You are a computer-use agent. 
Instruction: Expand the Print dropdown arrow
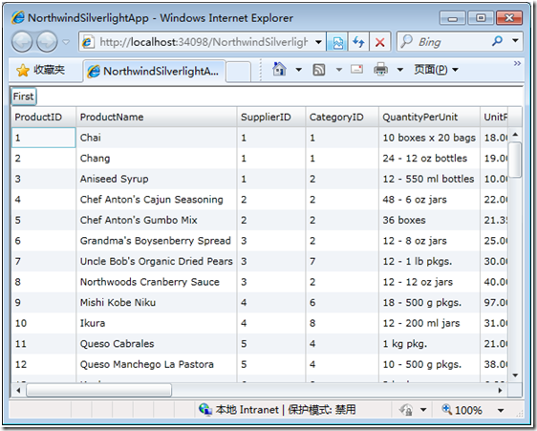coord(399,70)
